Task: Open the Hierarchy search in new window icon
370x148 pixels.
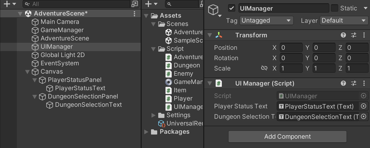Action: point(135,4)
